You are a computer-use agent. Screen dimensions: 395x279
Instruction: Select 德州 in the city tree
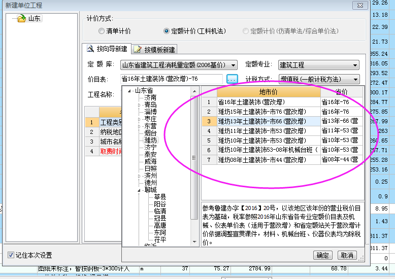(x=150, y=183)
